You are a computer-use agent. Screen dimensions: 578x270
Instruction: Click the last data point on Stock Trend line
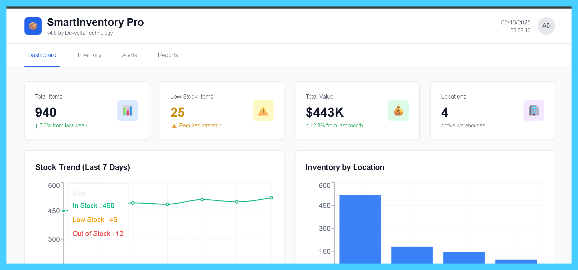point(271,198)
